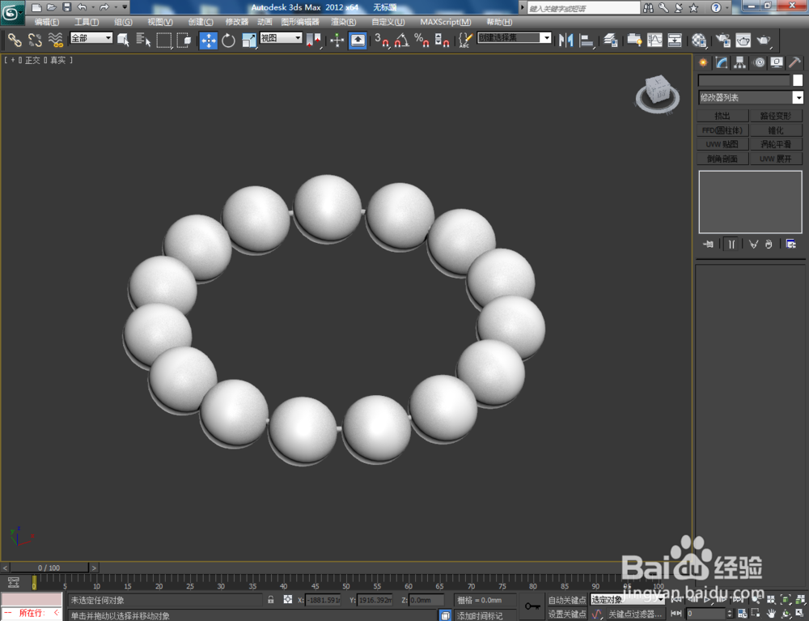
Task: Open the Align tool
Action: pos(587,39)
